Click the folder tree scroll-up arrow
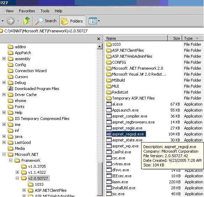The width and height of the screenshot is (204, 197). coord(99,46)
